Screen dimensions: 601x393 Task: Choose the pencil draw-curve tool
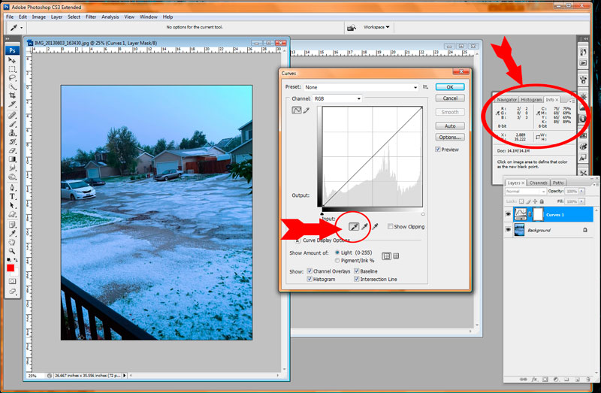(307, 110)
